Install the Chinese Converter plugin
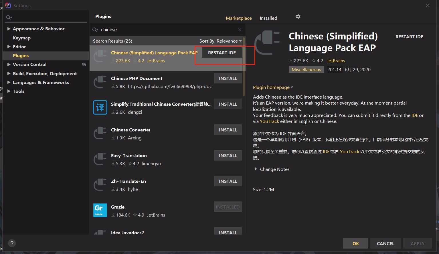The width and height of the screenshot is (439, 254). (x=228, y=130)
